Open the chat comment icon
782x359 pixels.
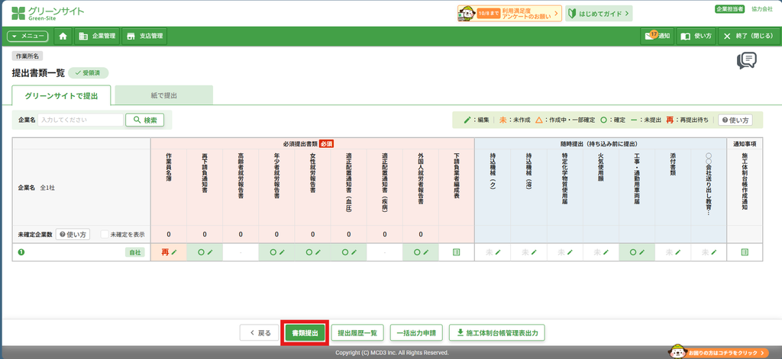tap(747, 61)
